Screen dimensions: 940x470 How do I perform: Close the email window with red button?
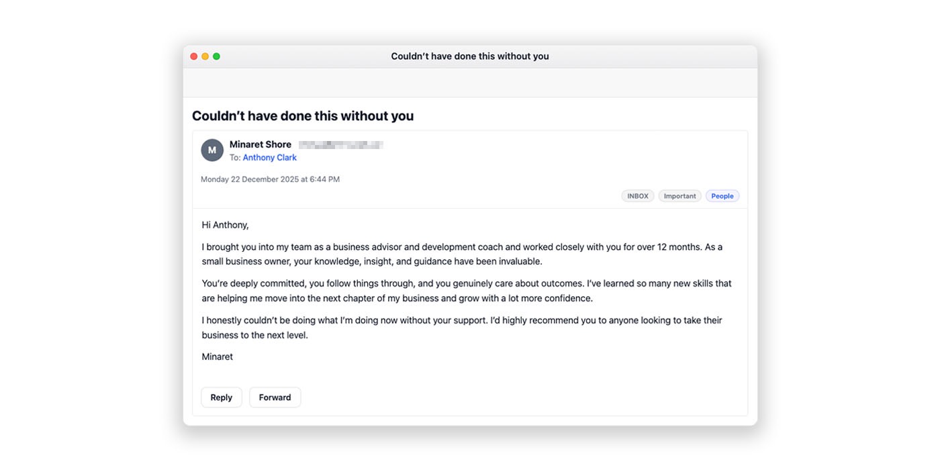point(194,56)
